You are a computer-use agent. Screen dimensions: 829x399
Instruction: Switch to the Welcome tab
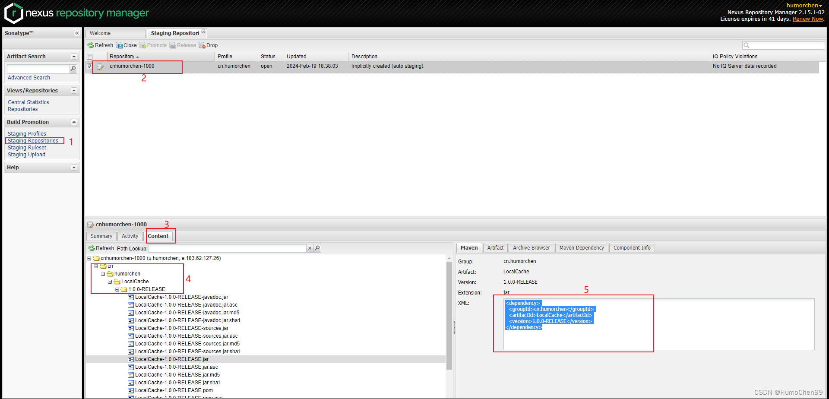coord(115,33)
